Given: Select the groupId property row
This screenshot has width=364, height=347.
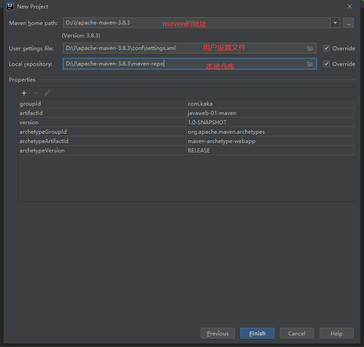Looking at the screenshot, I should pos(186,104).
